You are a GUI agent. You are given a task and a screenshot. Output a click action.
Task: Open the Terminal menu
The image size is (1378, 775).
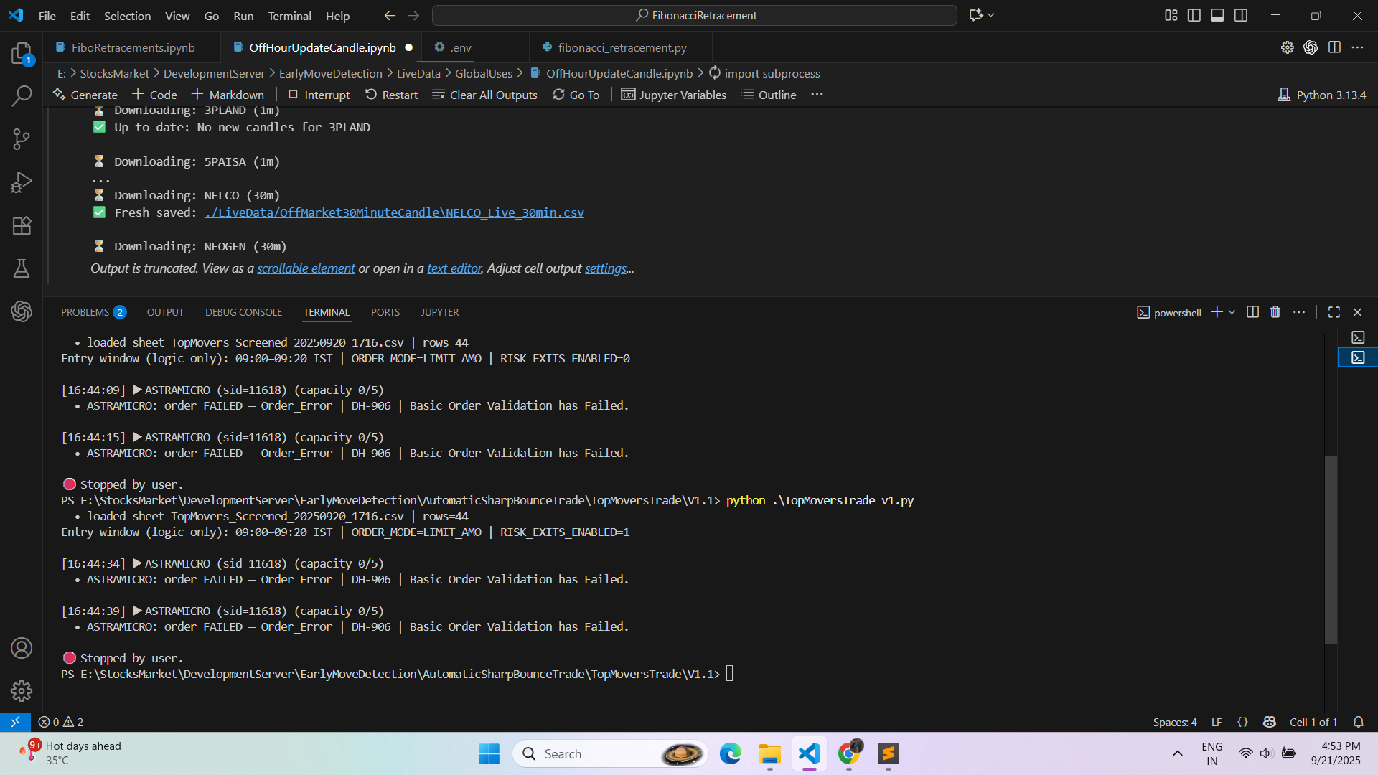coord(289,16)
